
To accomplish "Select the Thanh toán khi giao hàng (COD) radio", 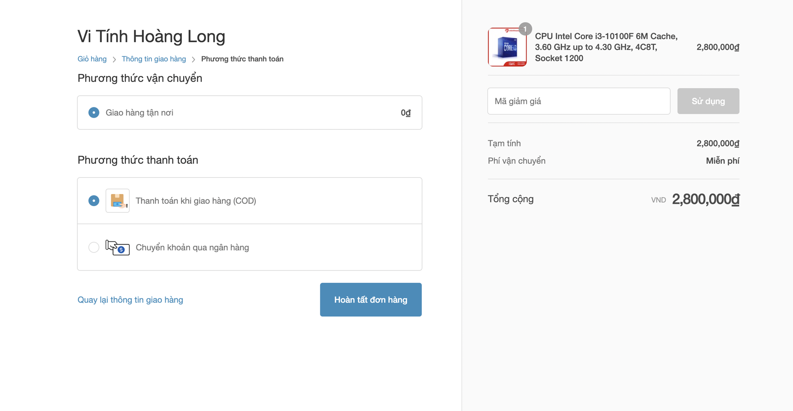I will point(94,201).
